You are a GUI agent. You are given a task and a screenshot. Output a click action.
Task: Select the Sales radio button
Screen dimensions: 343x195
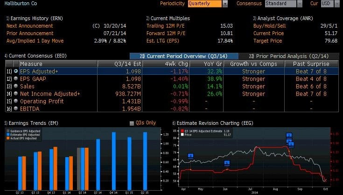[x=16, y=86]
